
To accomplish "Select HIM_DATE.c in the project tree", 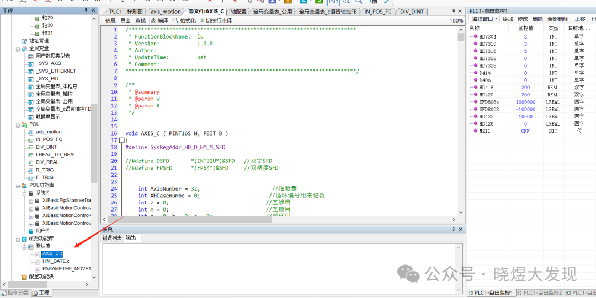I will pos(56,261).
